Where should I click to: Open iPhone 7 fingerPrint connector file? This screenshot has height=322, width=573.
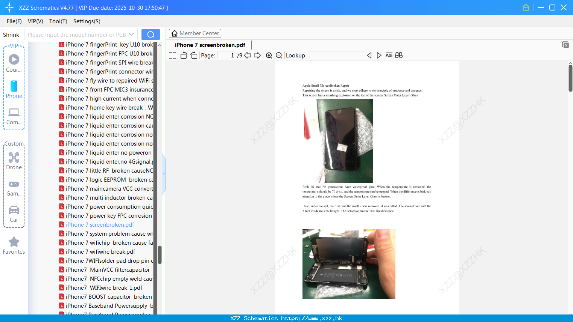(x=106, y=72)
